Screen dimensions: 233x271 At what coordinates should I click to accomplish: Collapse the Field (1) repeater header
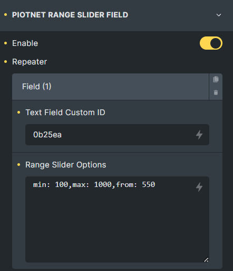[110, 87]
